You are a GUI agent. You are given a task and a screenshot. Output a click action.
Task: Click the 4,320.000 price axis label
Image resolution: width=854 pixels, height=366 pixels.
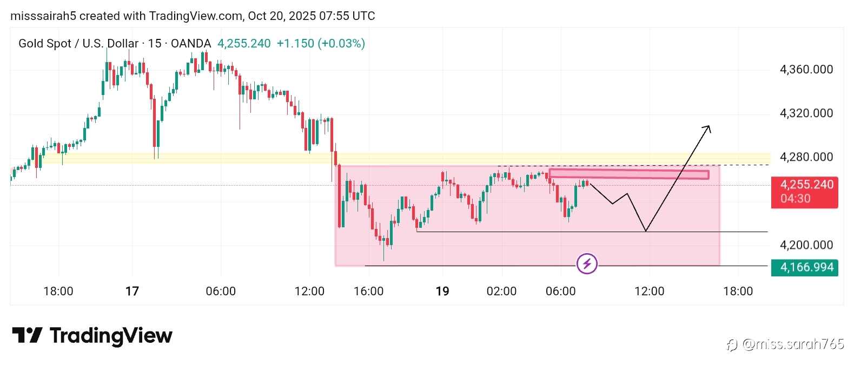tap(806, 113)
